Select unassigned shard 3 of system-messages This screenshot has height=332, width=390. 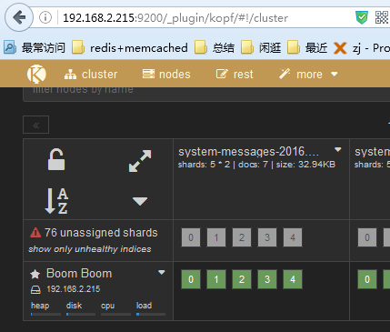point(267,237)
